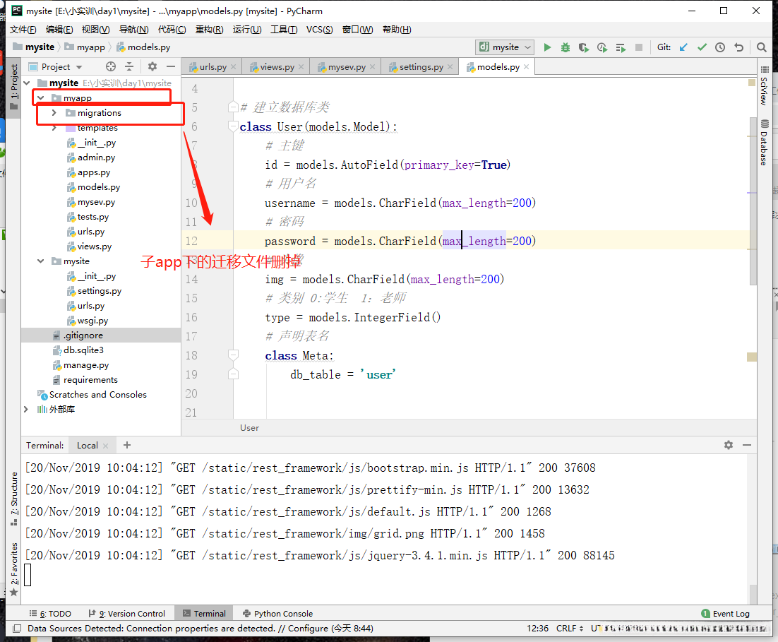Image resolution: width=778 pixels, height=642 pixels.
Task: Start debugging with the bug icon
Action: (565, 47)
